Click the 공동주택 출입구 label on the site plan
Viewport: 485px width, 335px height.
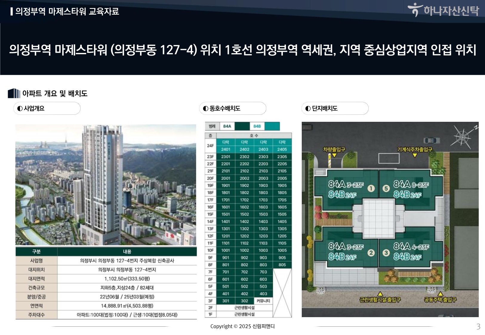point(440,300)
